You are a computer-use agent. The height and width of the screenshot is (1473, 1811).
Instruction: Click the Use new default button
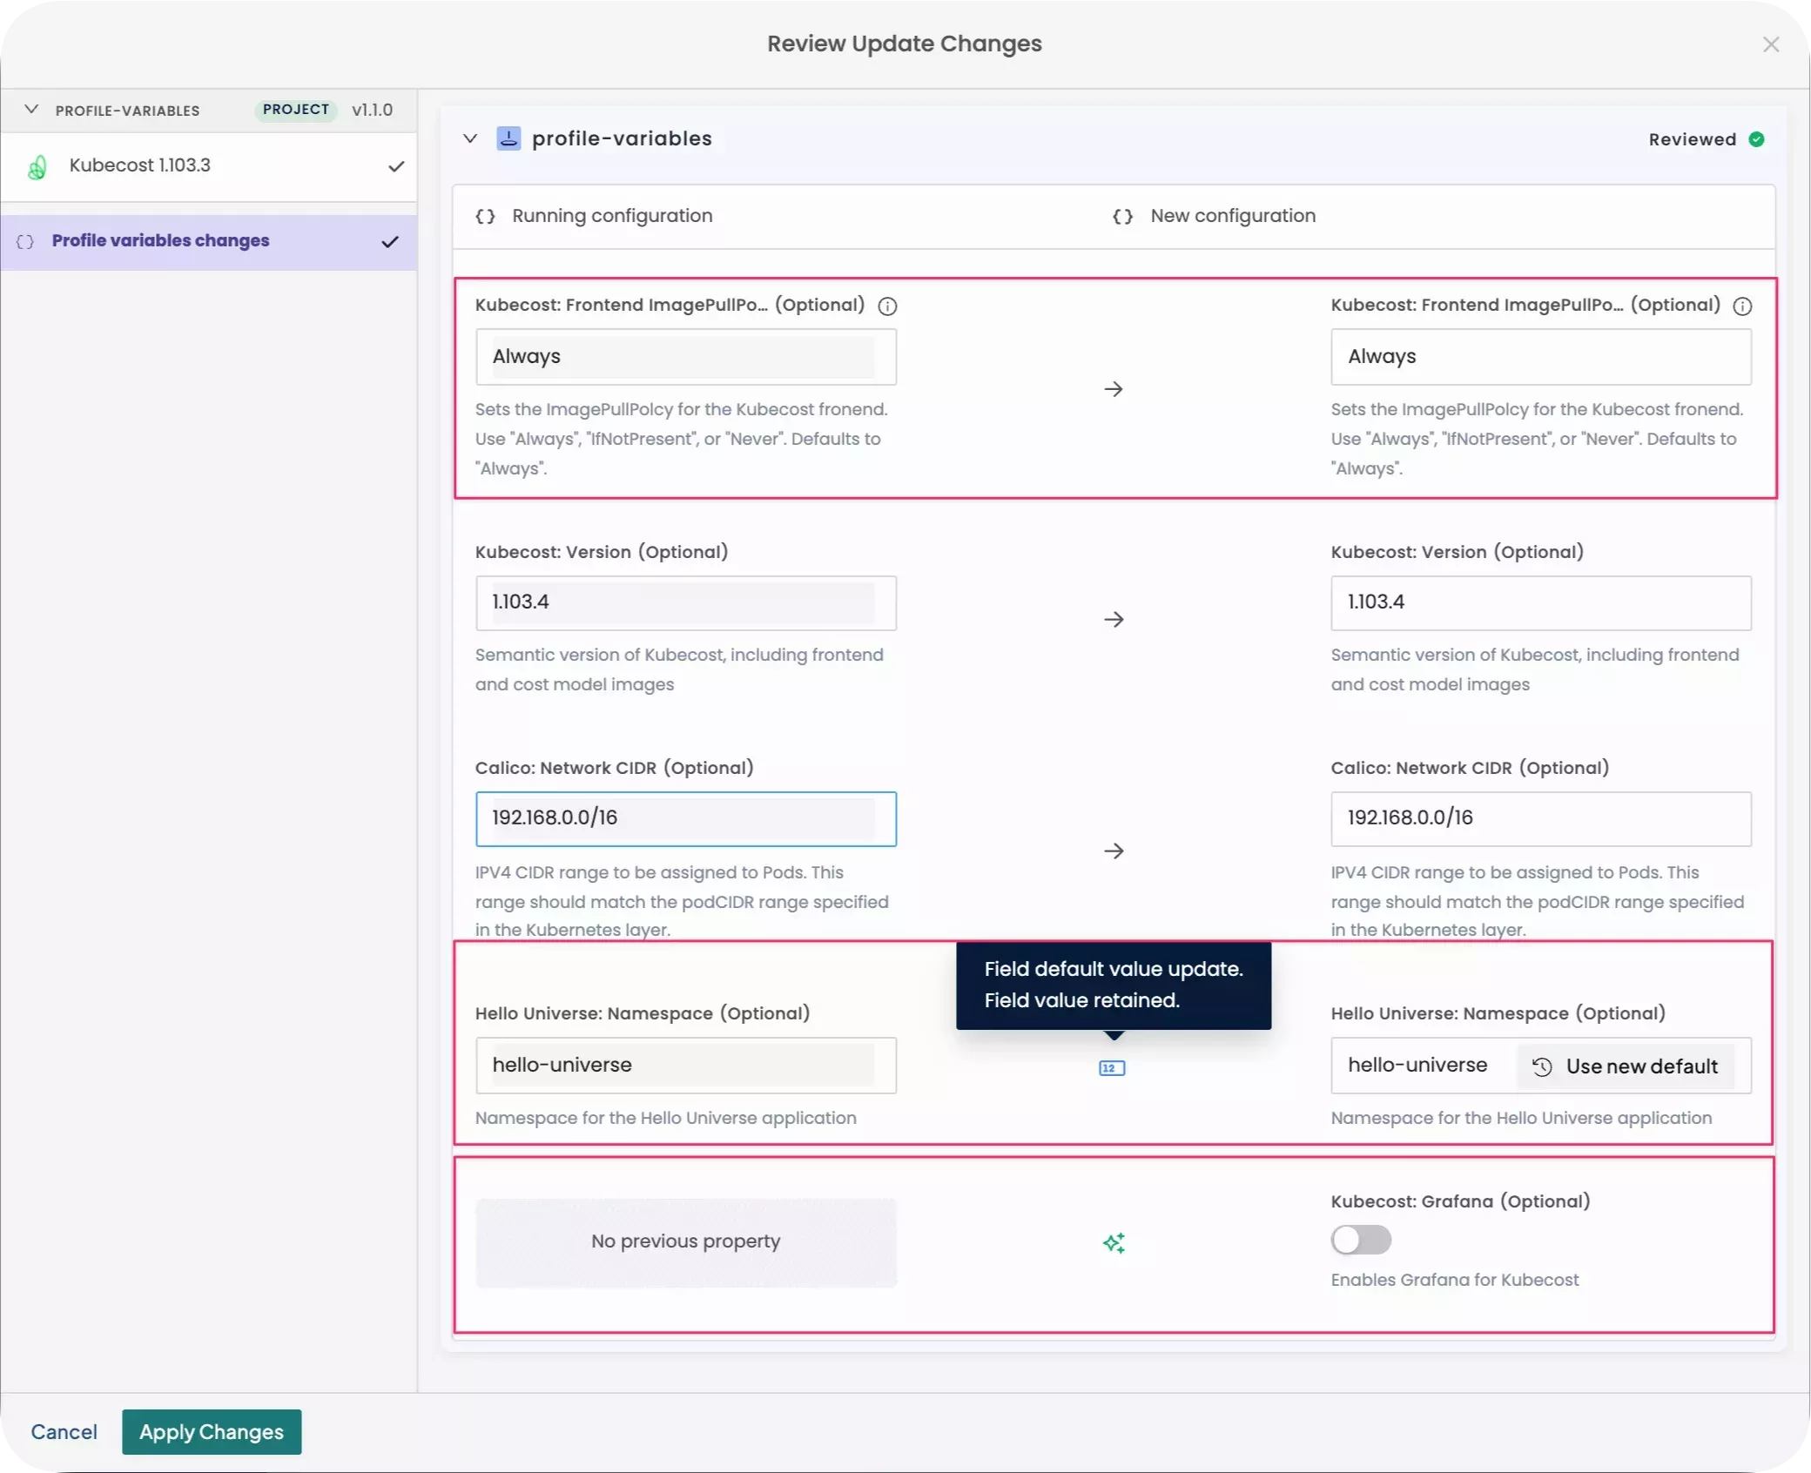point(1625,1066)
